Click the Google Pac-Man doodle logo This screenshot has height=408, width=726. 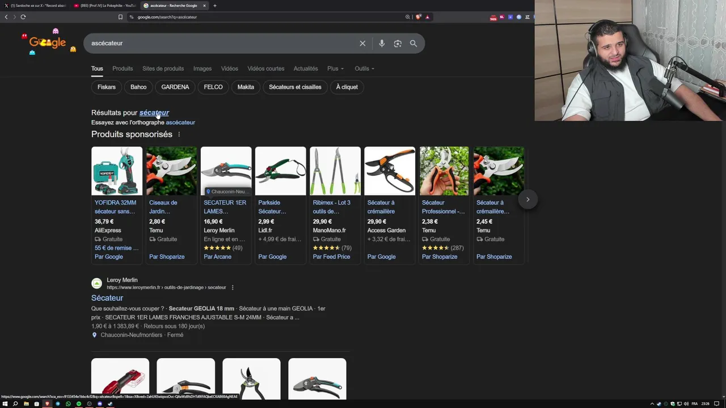(x=48, y=42)
